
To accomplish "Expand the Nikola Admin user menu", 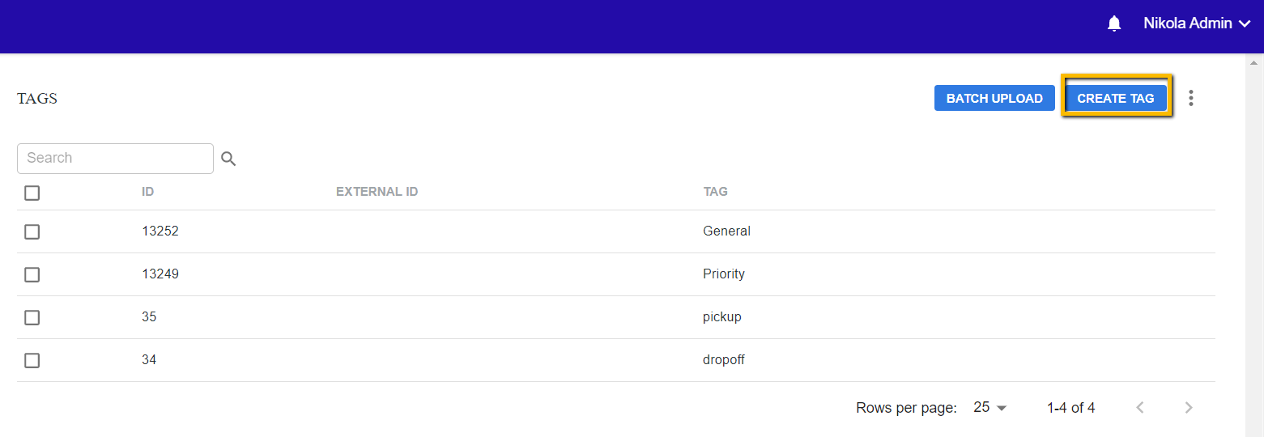I will 1198,23.
